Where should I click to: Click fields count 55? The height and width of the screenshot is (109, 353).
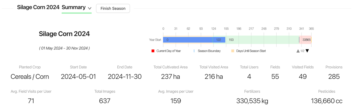(x=275, y=77)
